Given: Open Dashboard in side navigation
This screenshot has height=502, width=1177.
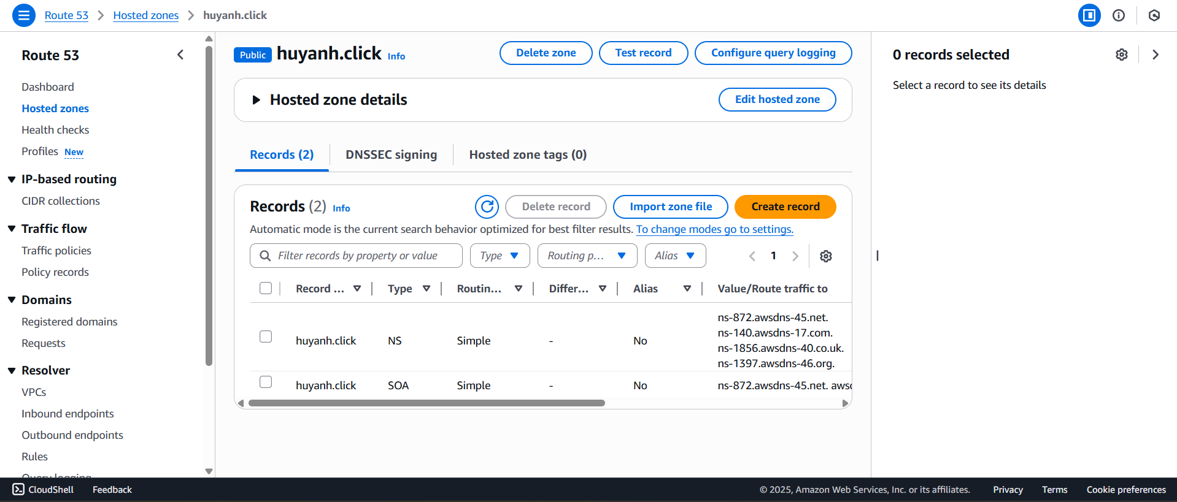Looking at the screenshot, I should coord(48,87).
